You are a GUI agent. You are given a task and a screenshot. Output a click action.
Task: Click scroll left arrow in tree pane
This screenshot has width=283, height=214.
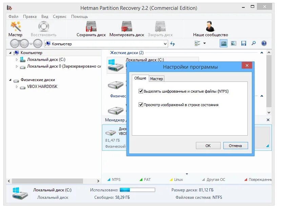click(x=9, y=181)
